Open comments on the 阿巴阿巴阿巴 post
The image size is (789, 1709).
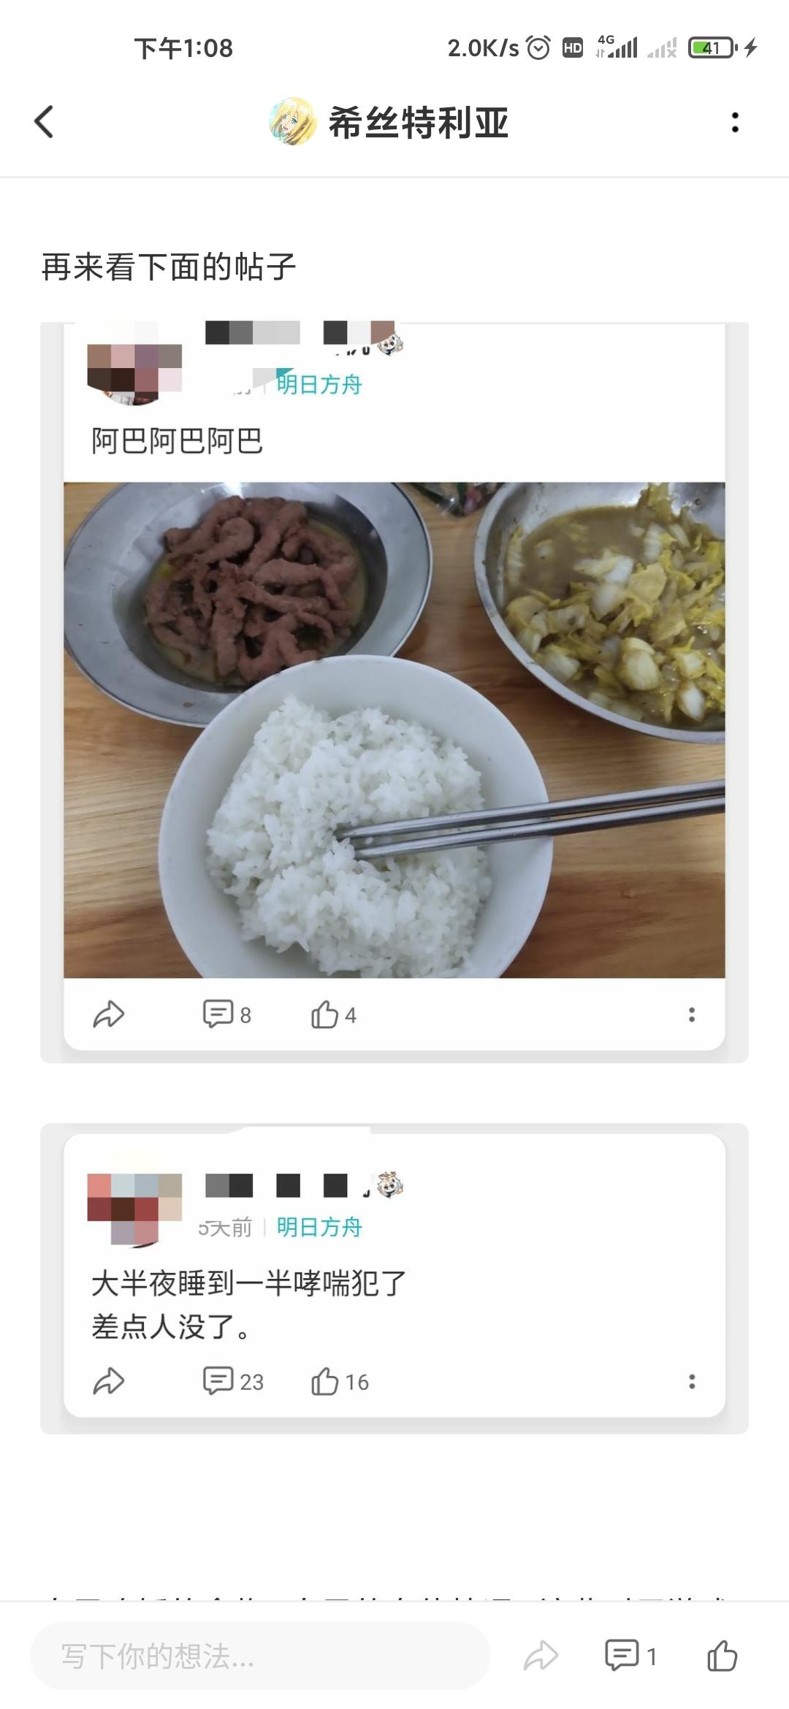click(226, 1014)
